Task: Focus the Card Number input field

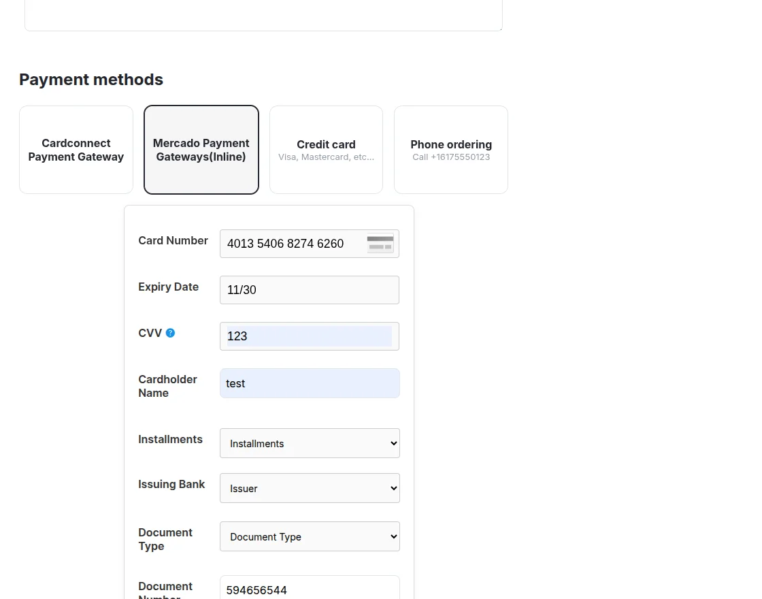Action: [310, 244]
